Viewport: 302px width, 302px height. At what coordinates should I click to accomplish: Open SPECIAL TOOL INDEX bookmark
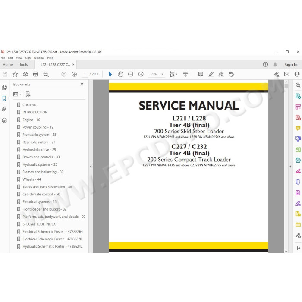click(x=39, y=224)
